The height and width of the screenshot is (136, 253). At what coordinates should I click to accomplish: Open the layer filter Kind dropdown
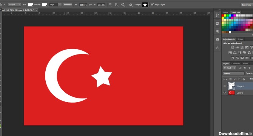[230, 68]
